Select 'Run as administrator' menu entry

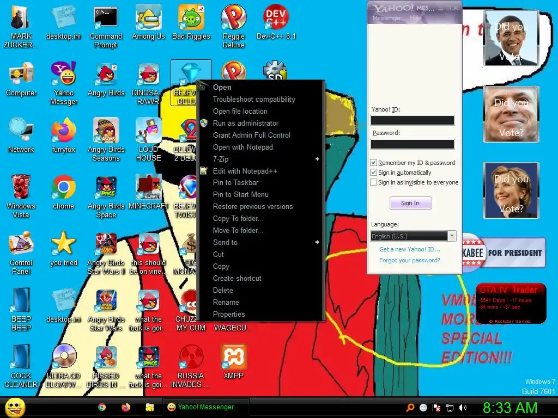coord(260,124)
